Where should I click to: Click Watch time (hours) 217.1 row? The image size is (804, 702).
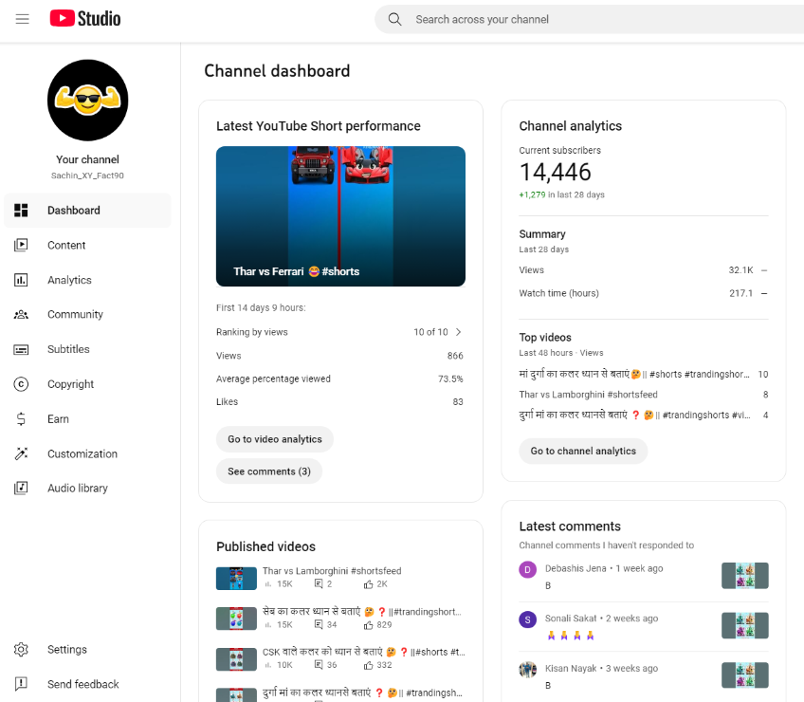644,293
